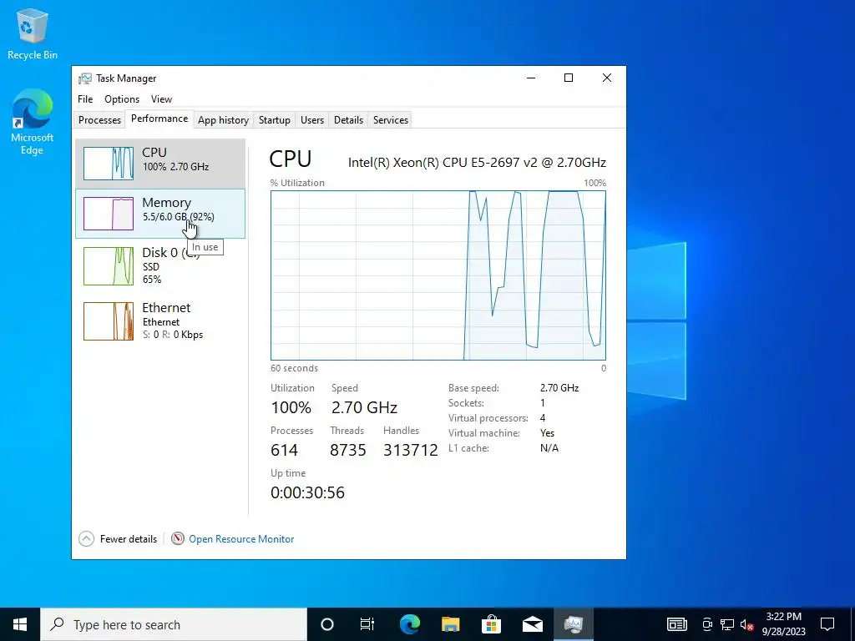The height and width of the screenshot is (641, 855).
Task: Launch Edge from the taskbar
Action: click(x=409, y=624)
